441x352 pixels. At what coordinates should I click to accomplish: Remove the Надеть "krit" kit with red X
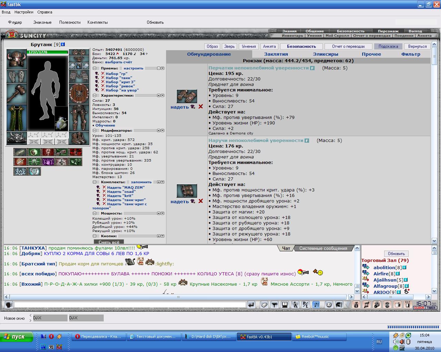[x=104, y=196]
